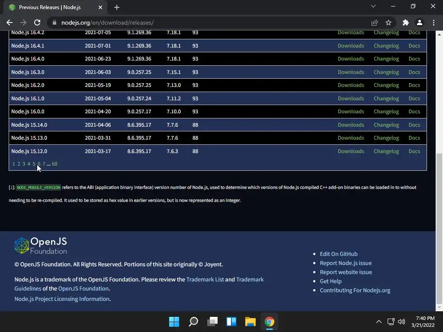Go back to previous page
The image size is (443, 332).
click(10, 22)
